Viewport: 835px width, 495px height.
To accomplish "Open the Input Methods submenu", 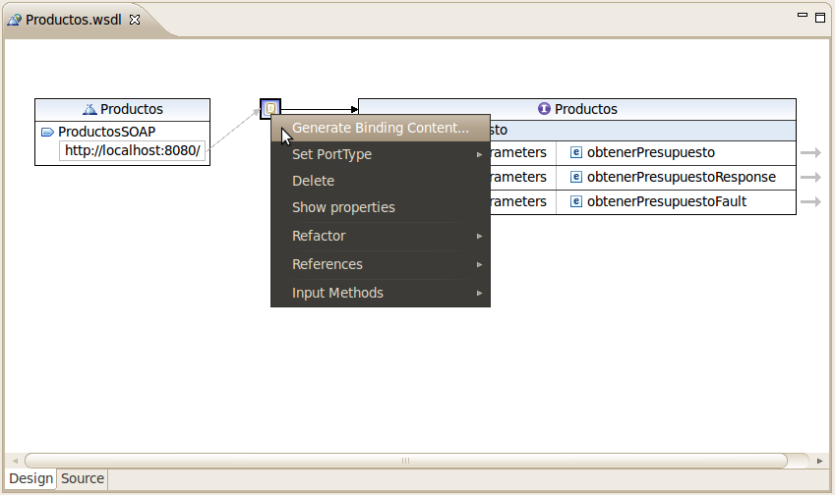I will (381, 293).
